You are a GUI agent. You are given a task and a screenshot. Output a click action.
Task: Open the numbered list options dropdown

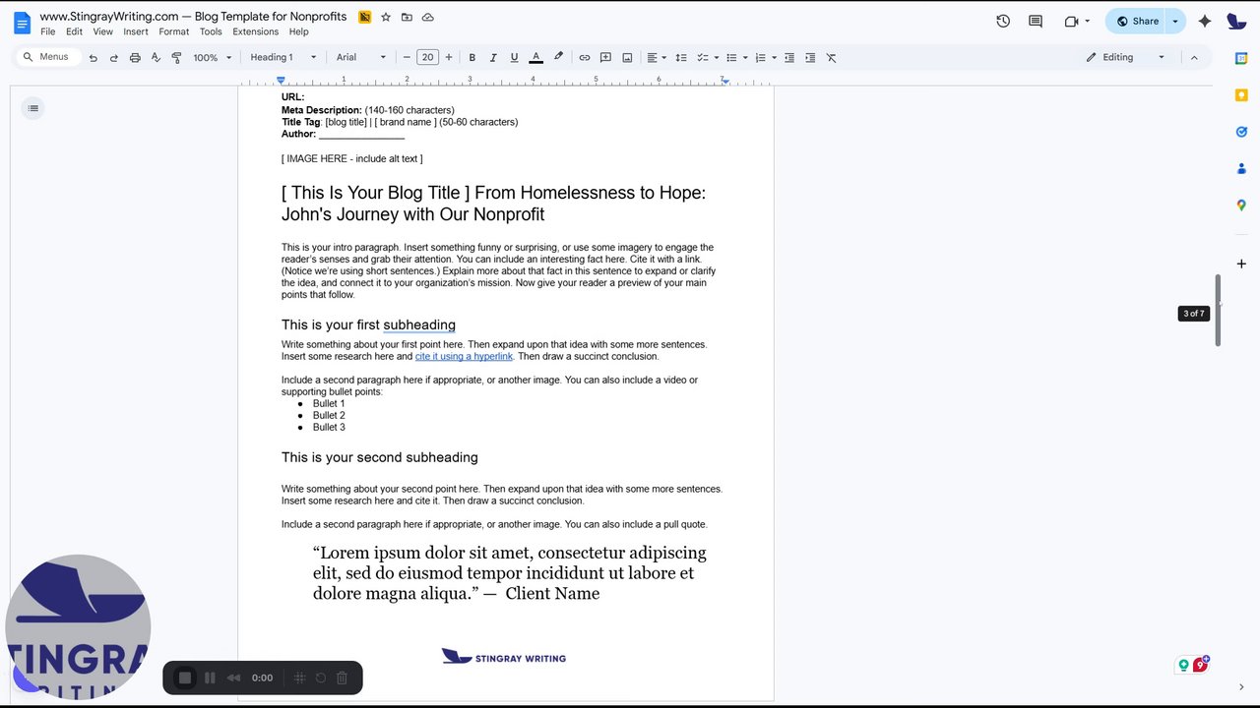click(775, 58)
